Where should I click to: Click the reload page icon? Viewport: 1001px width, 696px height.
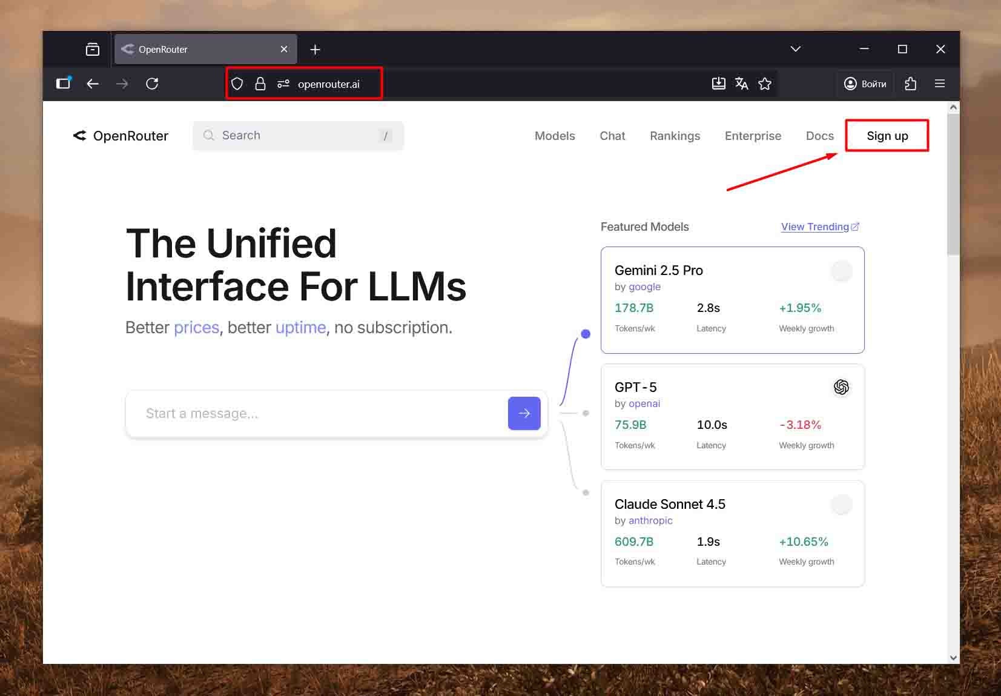tap(152, 84)
